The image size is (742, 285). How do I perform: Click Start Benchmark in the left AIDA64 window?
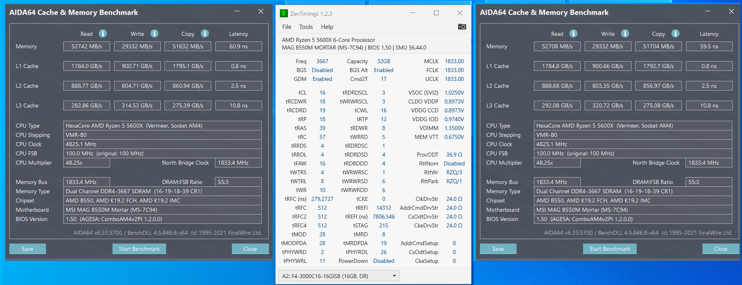(139, 249)
